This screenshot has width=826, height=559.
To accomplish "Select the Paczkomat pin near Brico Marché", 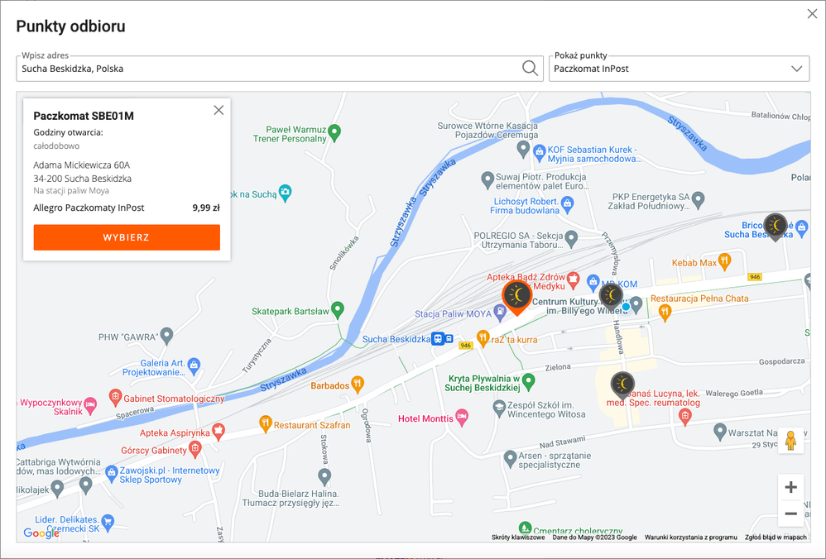I will point(775,227).
